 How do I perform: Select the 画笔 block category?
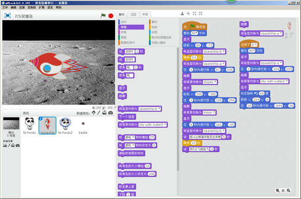point(123,37)
